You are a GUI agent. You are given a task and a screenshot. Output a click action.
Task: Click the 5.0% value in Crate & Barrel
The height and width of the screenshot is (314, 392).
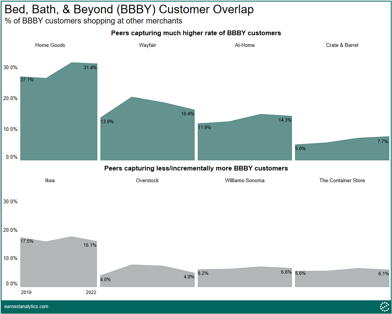point(300,149)
